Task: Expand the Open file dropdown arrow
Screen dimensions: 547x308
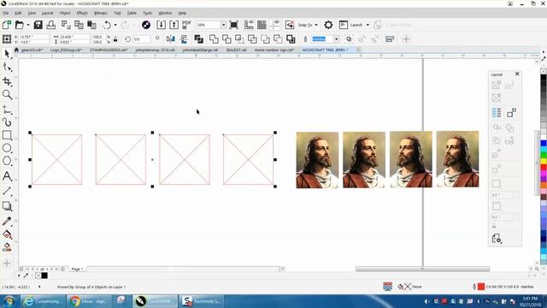Action: coord(28,25)
